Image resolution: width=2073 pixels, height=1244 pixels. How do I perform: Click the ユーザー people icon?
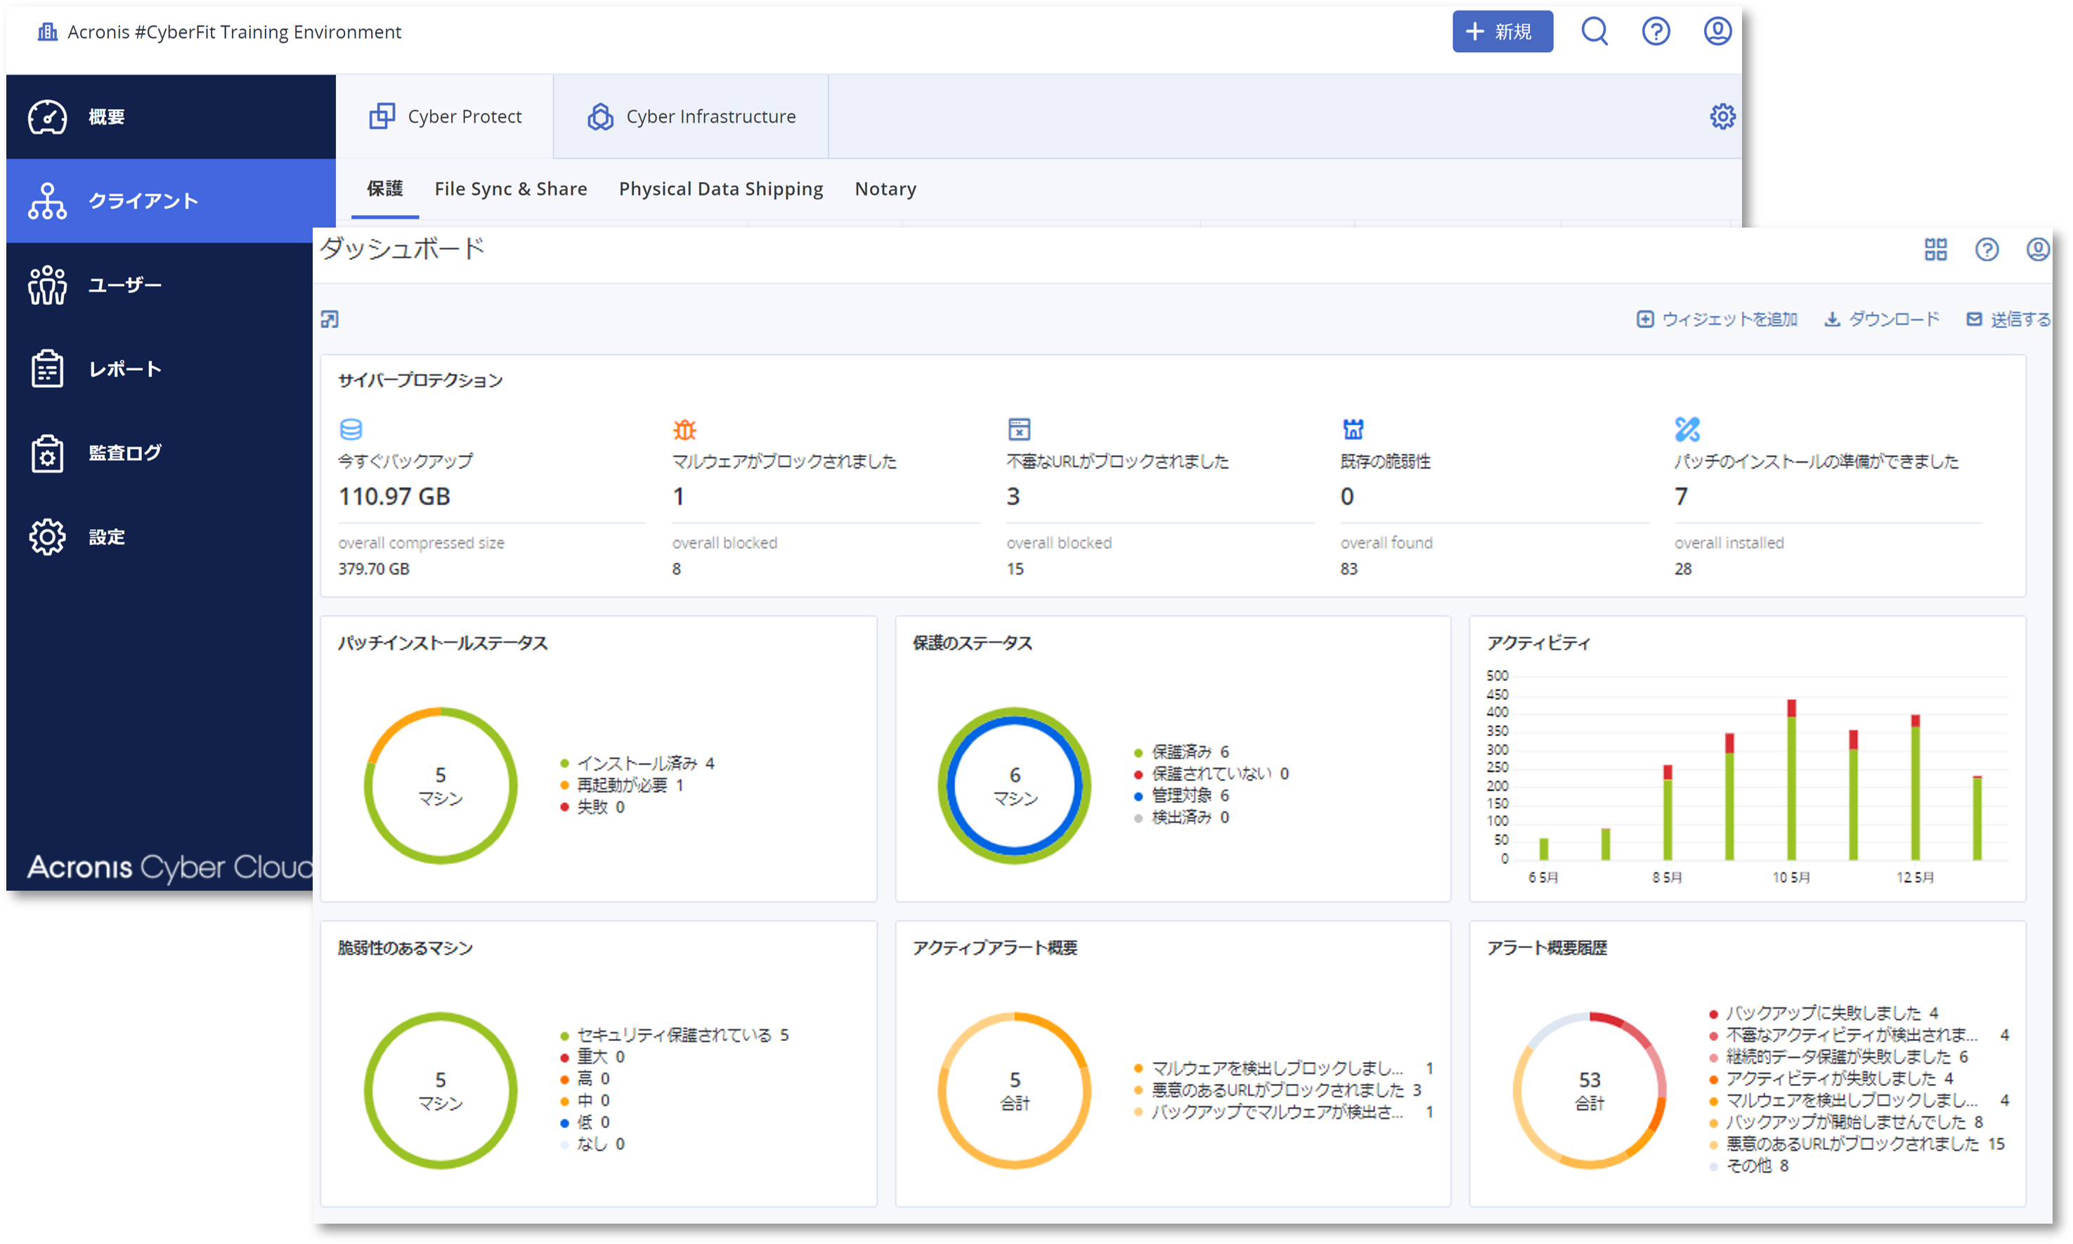(x=47, y=285)
